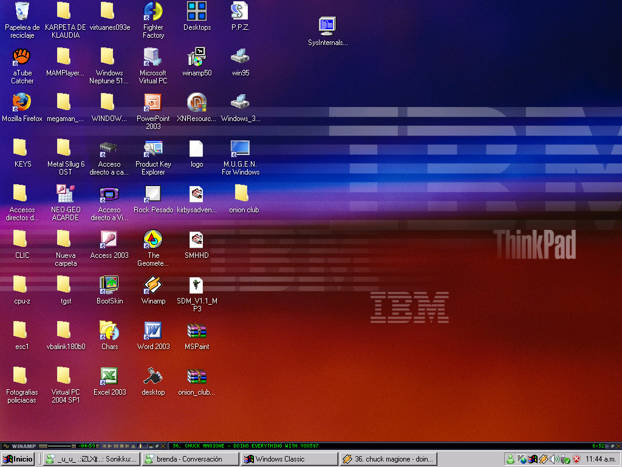Open the Winamp main menu icon
Viewport: 622px width, 467px height.
pyautogui.click(x=6, y=446)
